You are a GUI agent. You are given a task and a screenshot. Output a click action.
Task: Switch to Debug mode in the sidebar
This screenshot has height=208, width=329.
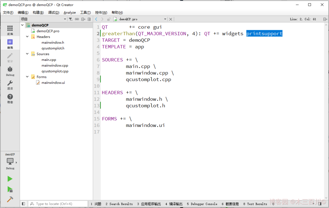coord(10,71)
